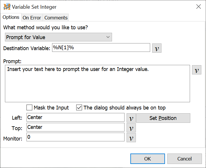206x168 pixels.
Task: Click the variable picker beside Destination Variable
Action: (157, 48)
